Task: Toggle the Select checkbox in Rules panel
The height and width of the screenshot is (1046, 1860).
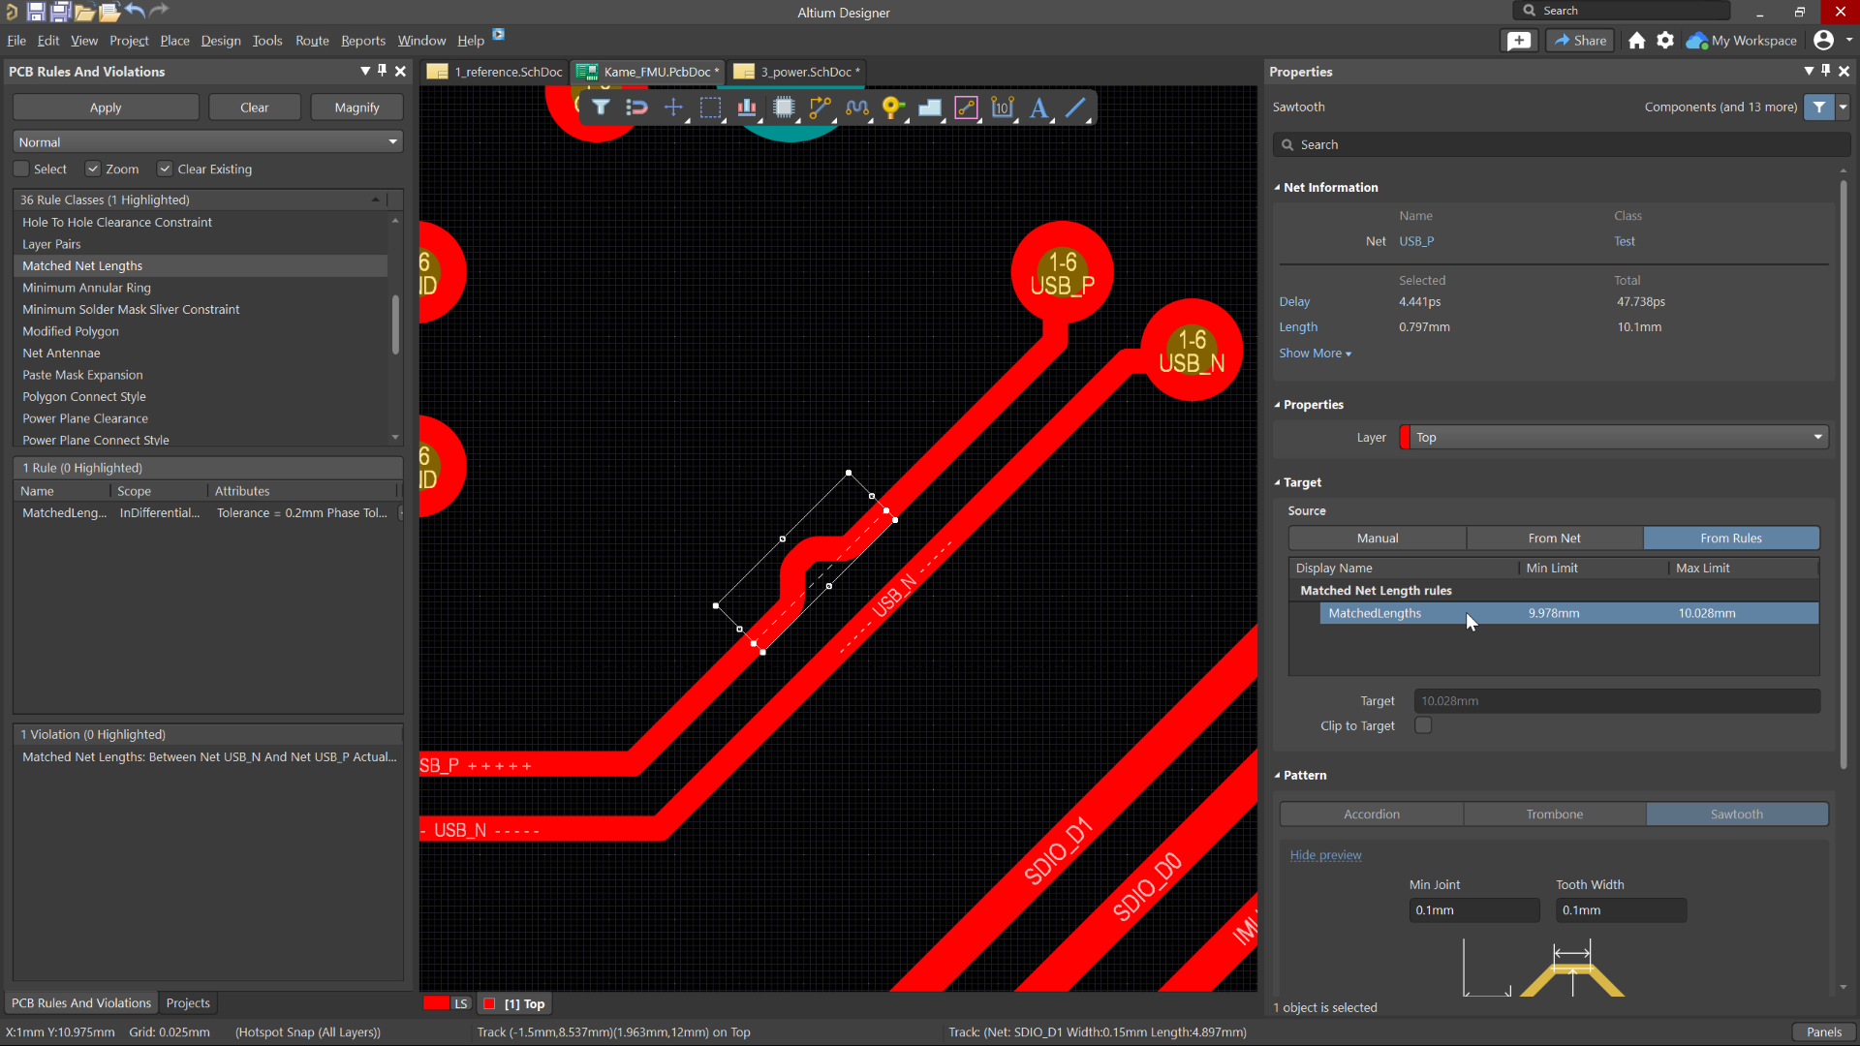Action: pyautogui.click(x=21, y=169)
